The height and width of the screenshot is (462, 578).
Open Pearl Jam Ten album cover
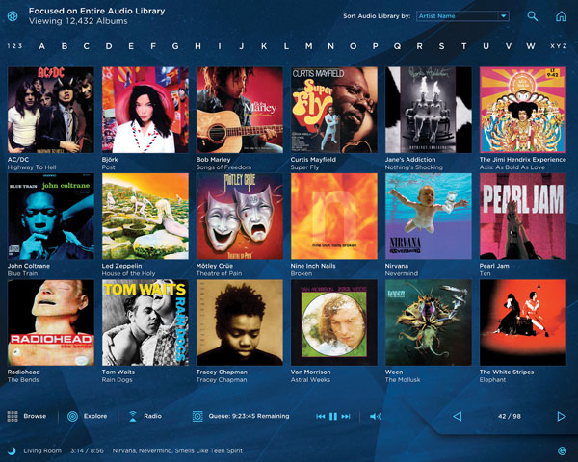click(523, 217)
